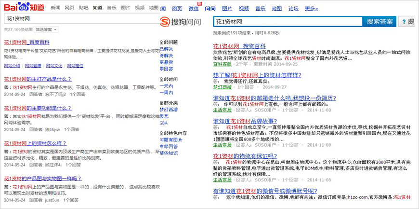Filter results to 一周内

click(x=166, y=92)
